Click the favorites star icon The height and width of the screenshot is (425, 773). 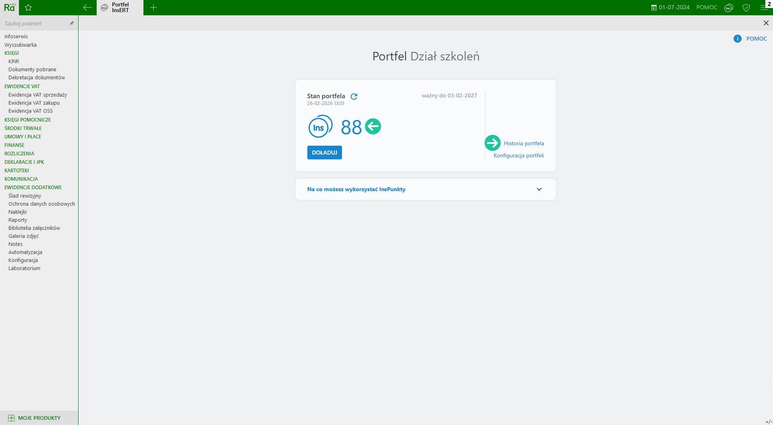pyautogui.click(x=28, y=8)
